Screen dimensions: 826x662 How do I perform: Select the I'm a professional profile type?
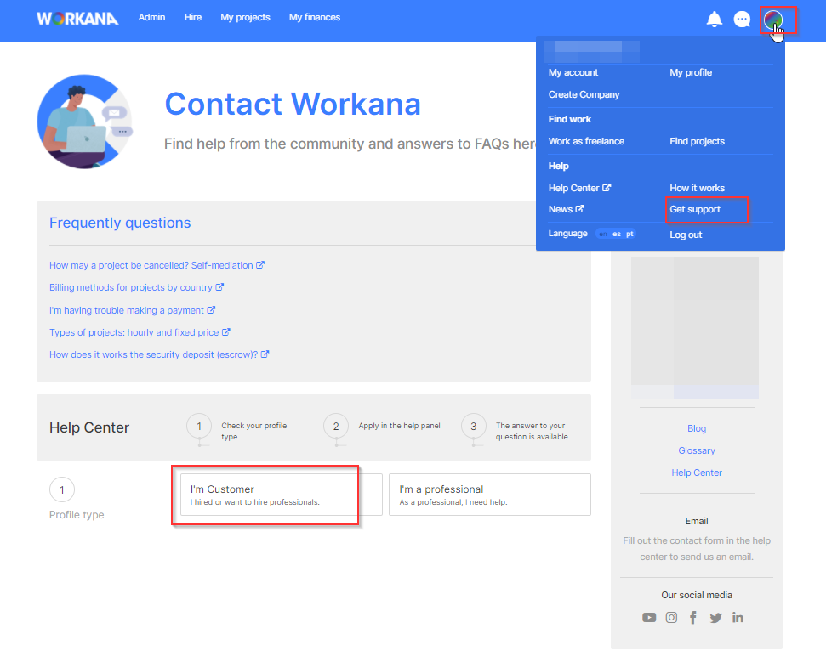click(x=490, y=495)
